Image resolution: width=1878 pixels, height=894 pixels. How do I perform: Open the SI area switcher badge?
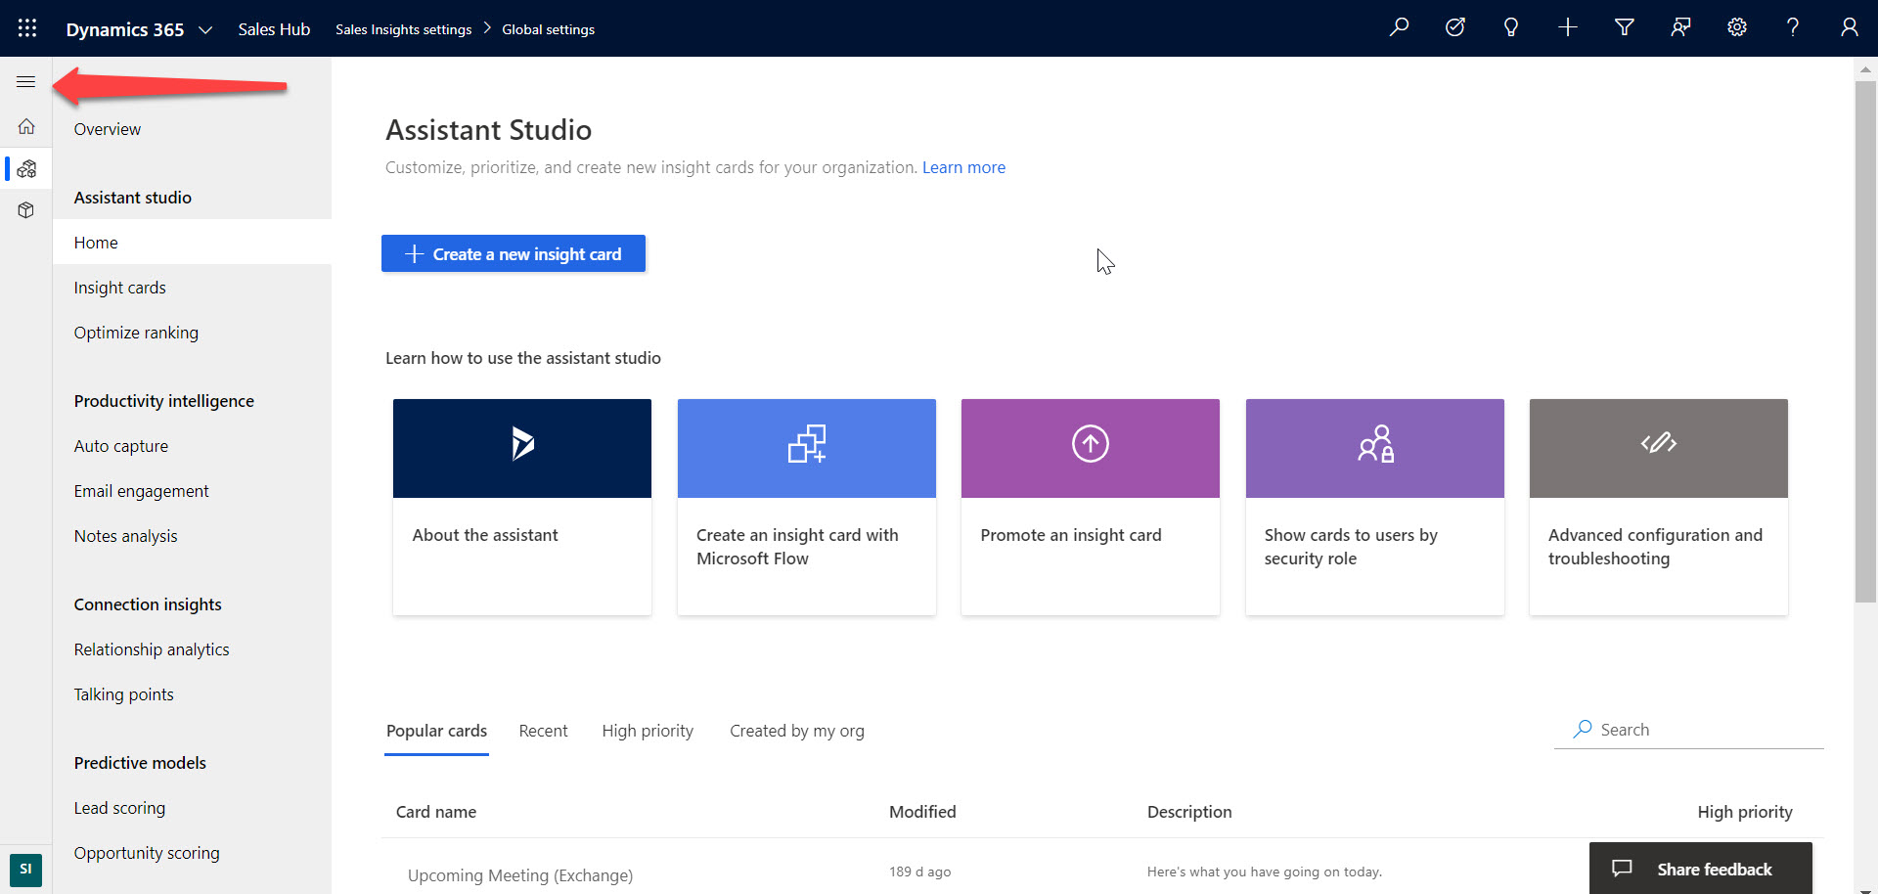pyautogui.click(x=25, y=869)
